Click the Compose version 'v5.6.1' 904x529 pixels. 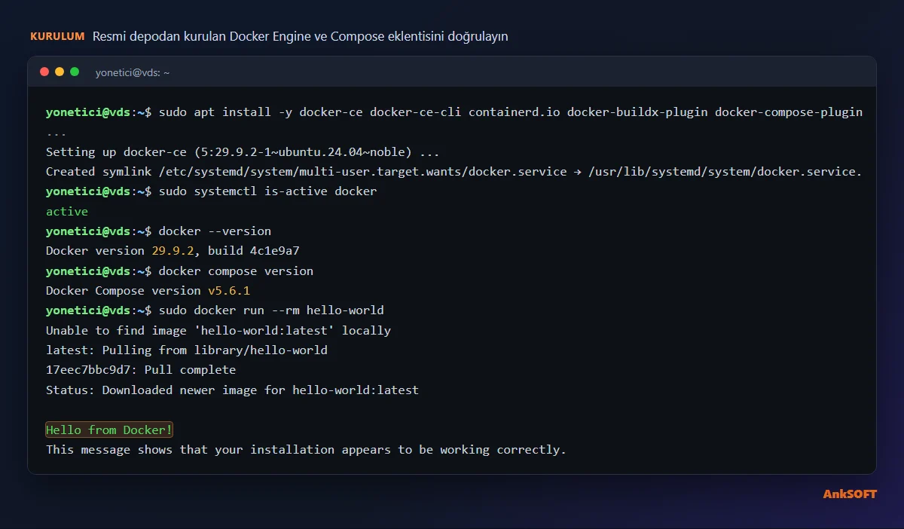tap(229, 291)
